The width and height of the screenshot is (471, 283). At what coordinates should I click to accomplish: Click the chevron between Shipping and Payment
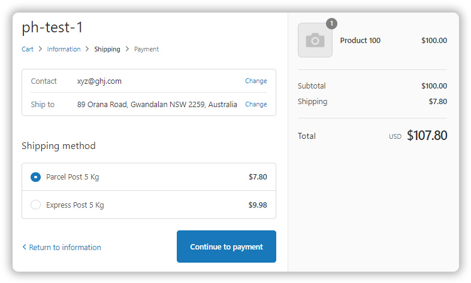click(x=127, y=49)
